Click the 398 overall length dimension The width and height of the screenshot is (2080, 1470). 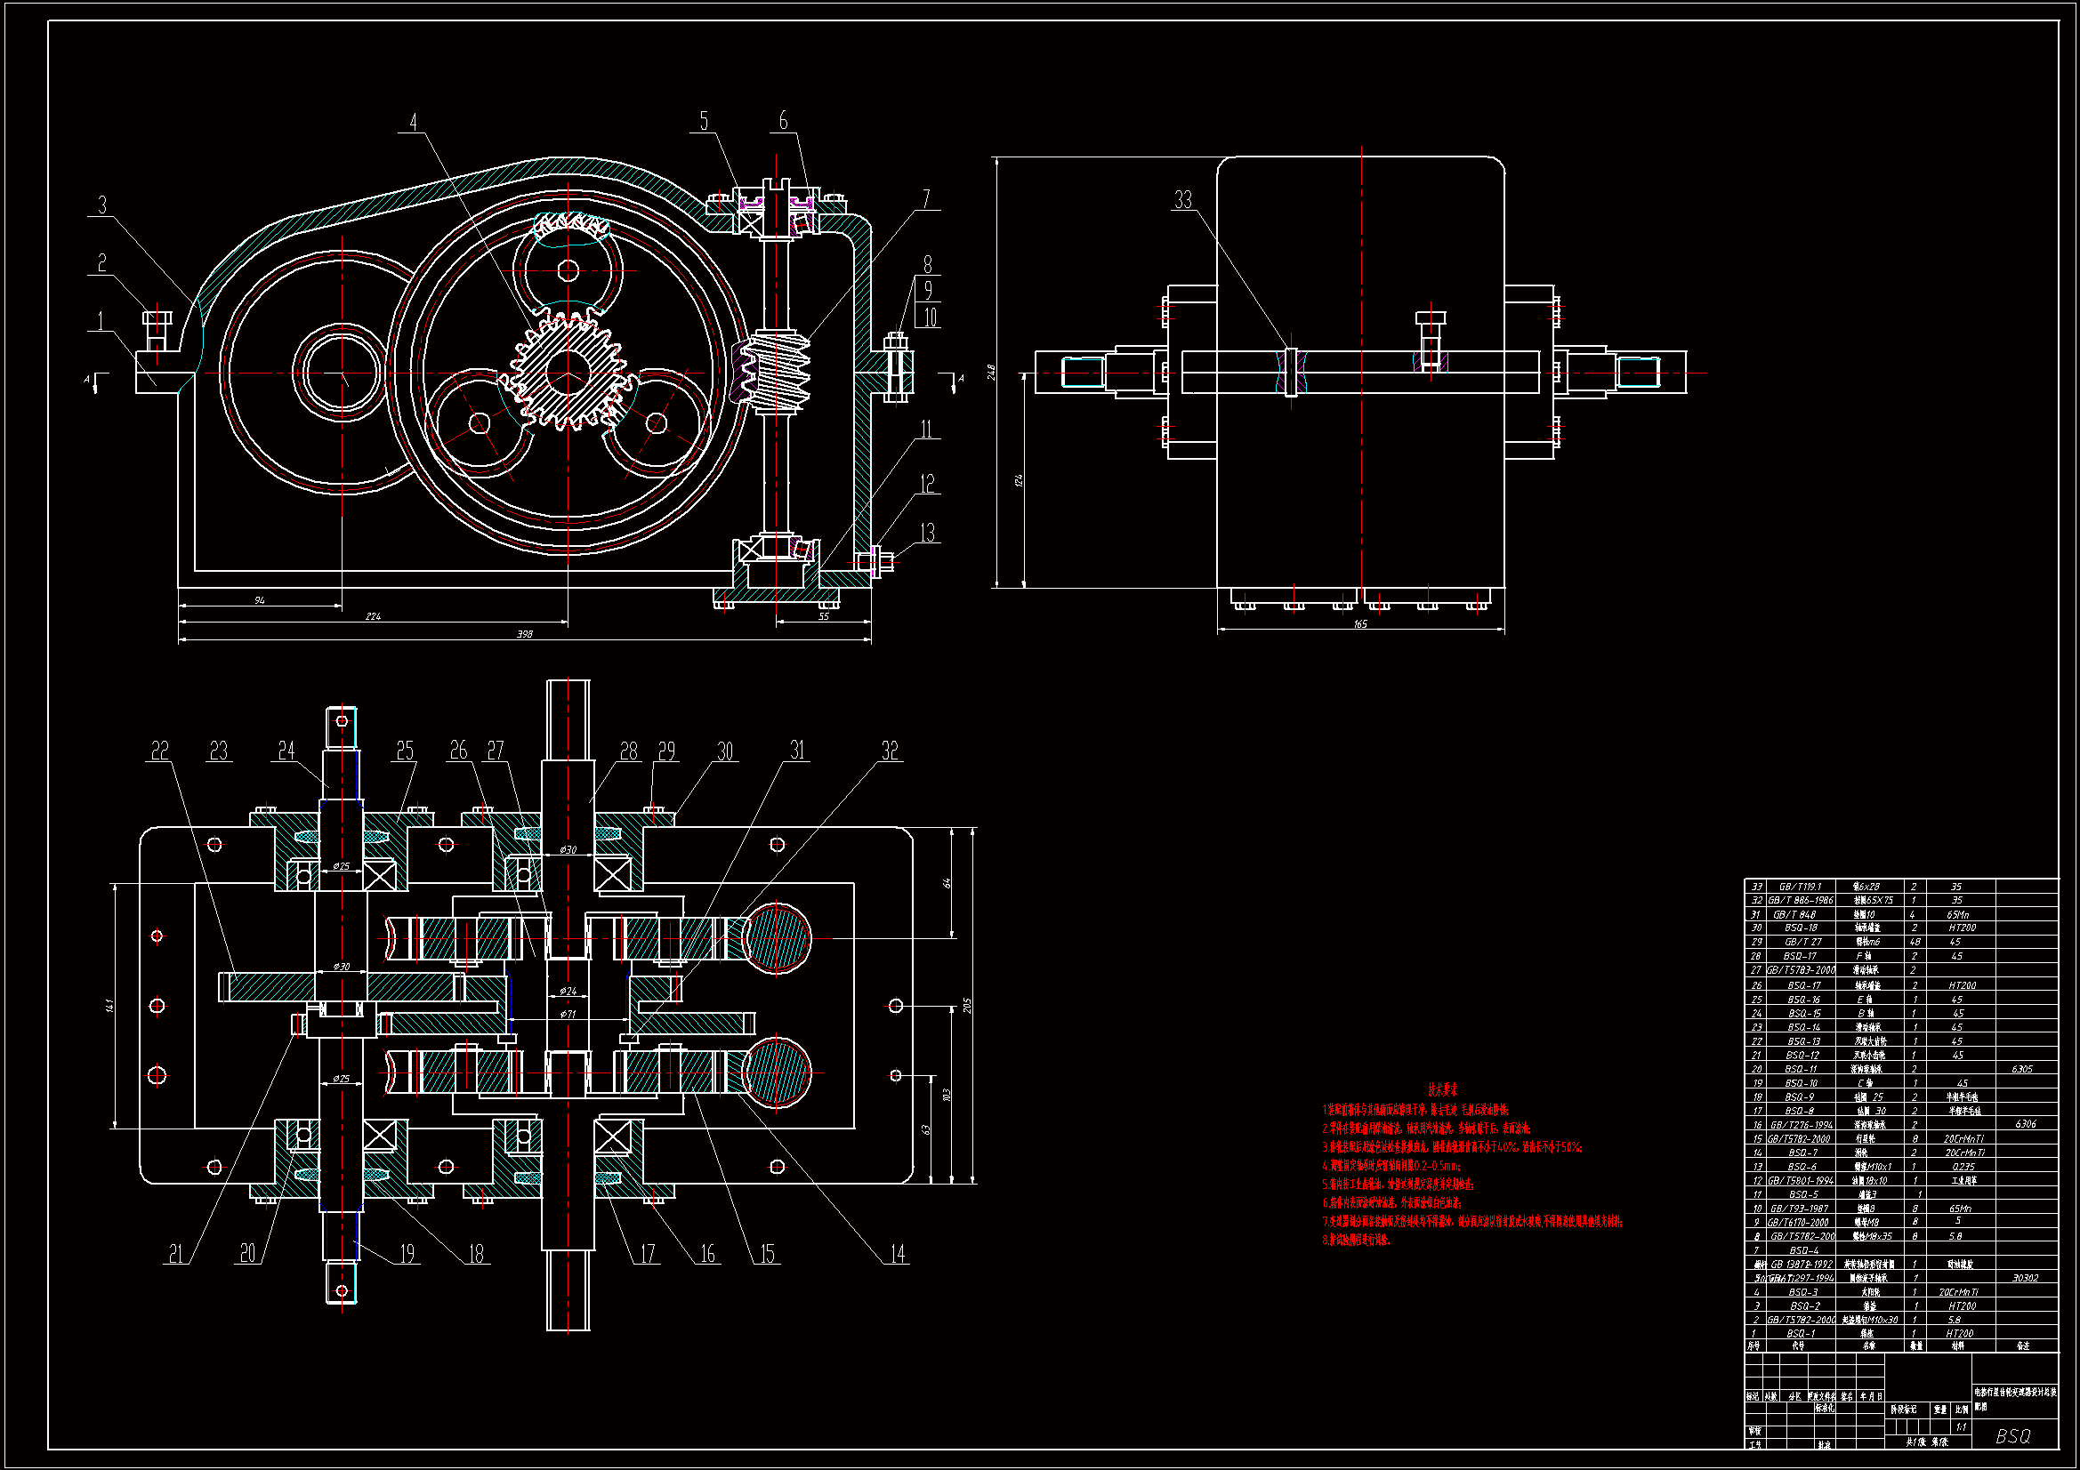525,634
